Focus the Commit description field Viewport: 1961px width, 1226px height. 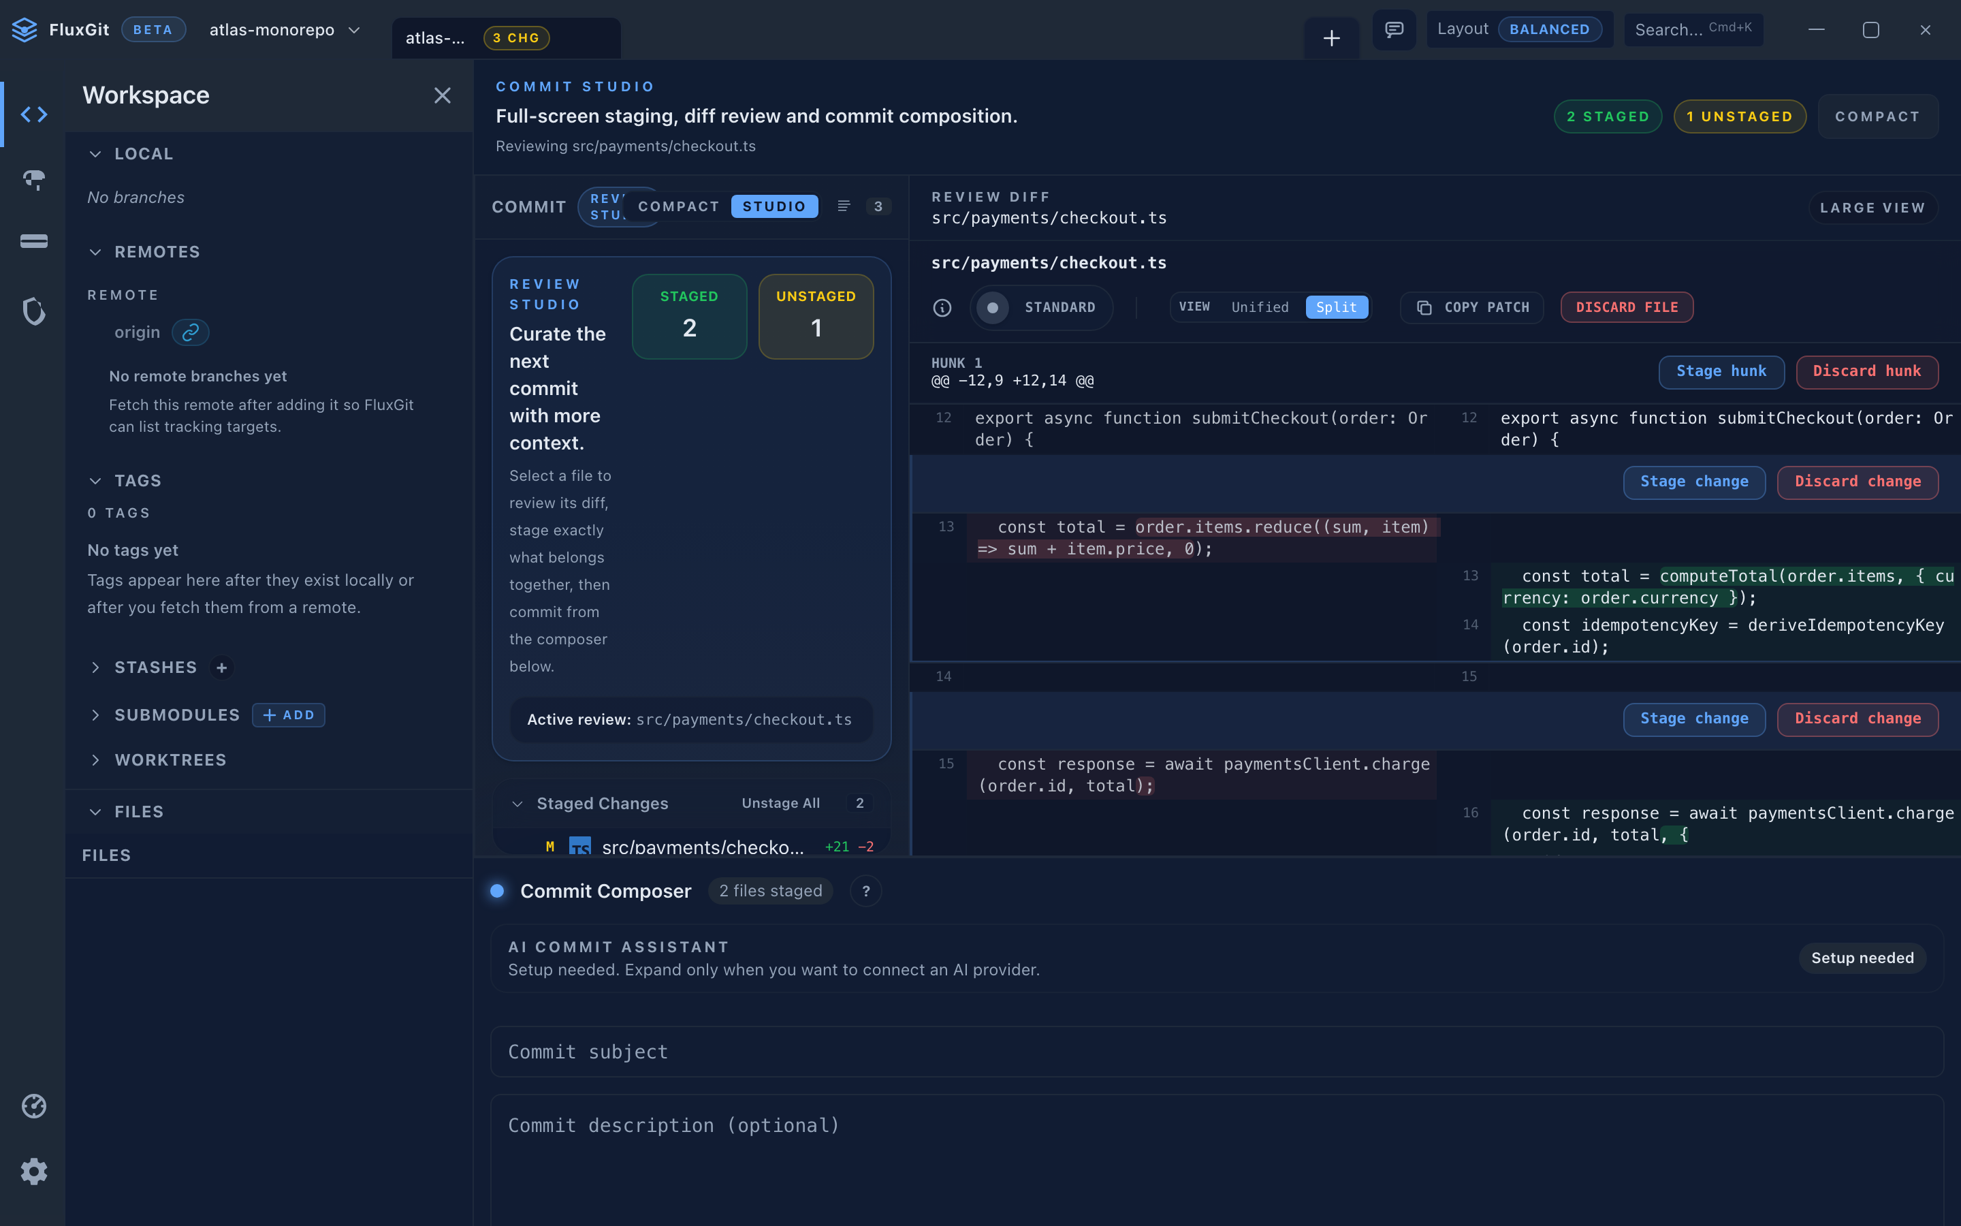(1217, 1161)
